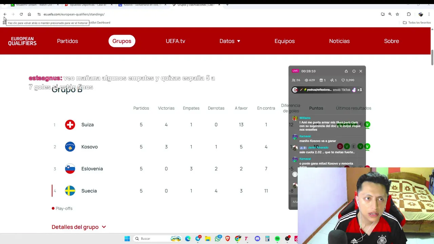Open the browser extensions puzzle icon
Screen dimensions: 434x244
pos(409,14)
